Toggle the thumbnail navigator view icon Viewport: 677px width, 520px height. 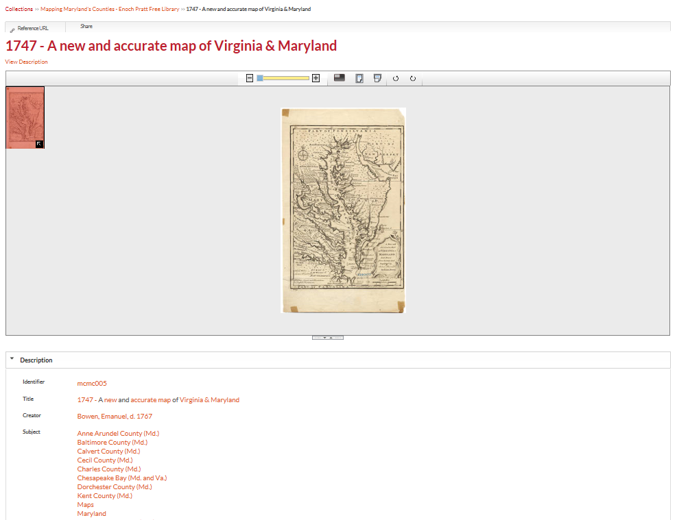click(340, 77)
